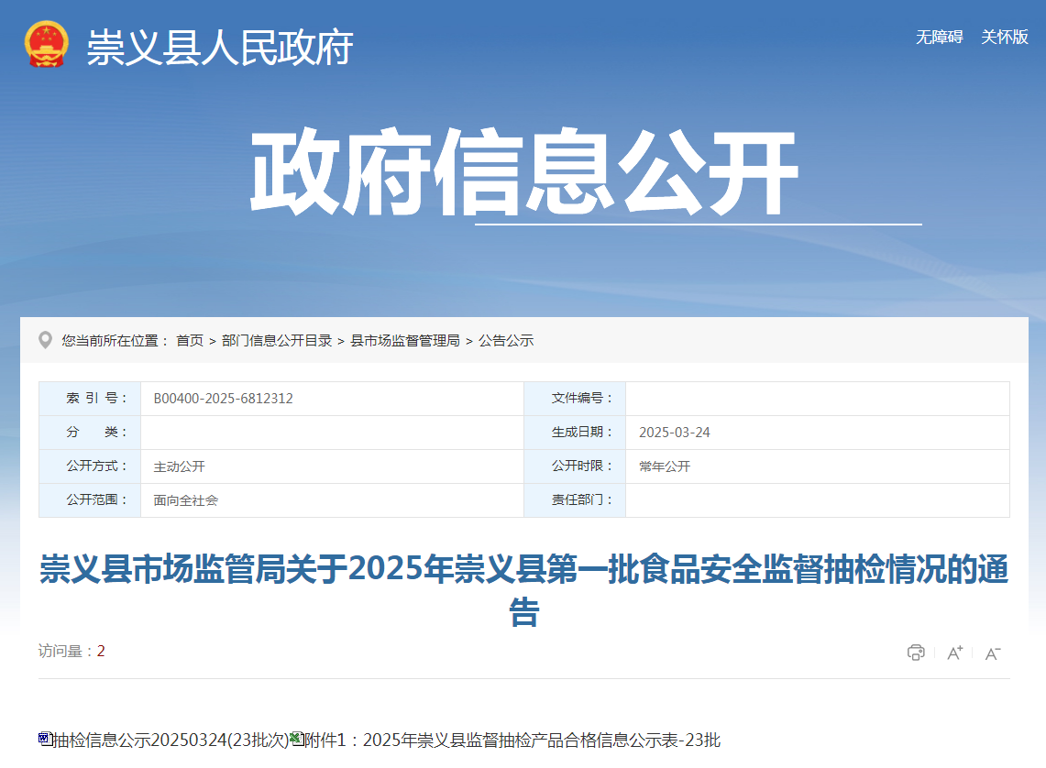Select index number B00400-2025-6812312
Screen dimensions: 1046x768
(224, 399)
